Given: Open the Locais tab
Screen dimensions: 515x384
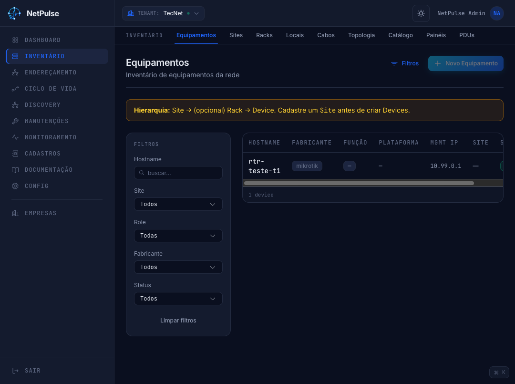Looking at the screenshot, I should 295,35.
